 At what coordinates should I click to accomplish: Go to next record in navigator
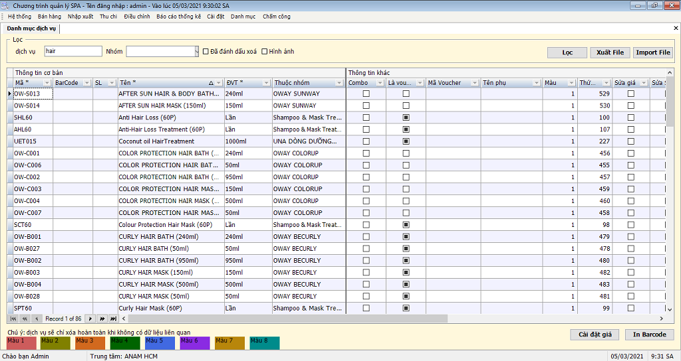(x=91, y=319)
